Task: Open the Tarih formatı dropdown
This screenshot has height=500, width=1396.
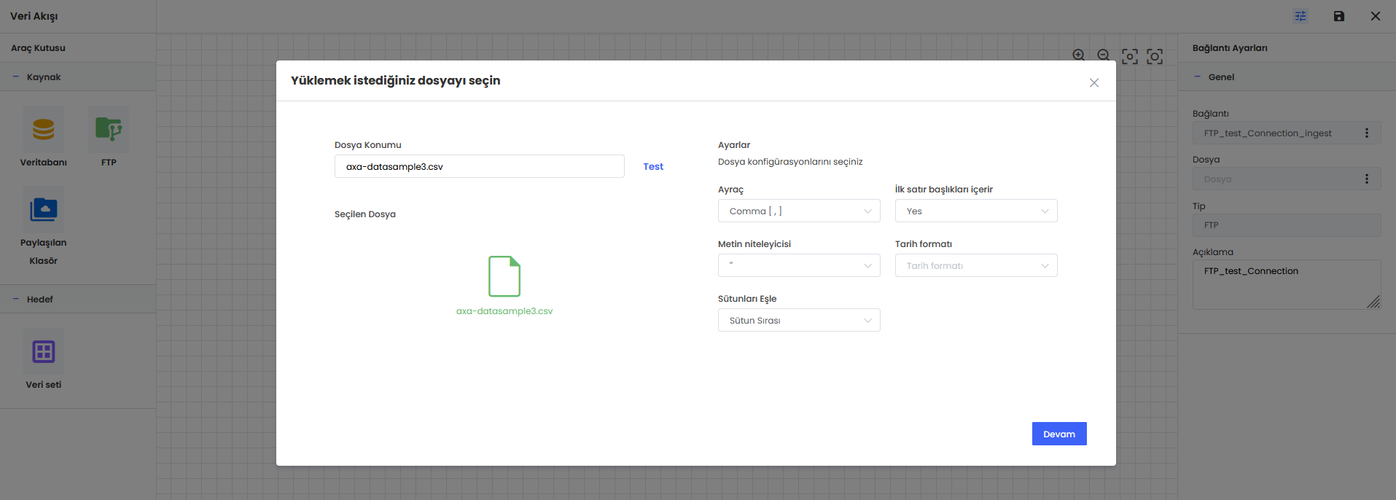Action: click(x=976, y=266)
